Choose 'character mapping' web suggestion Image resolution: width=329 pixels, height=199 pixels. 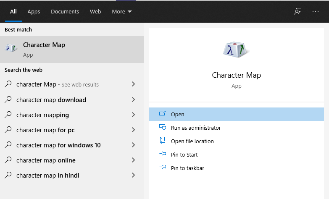coord(42,115)
